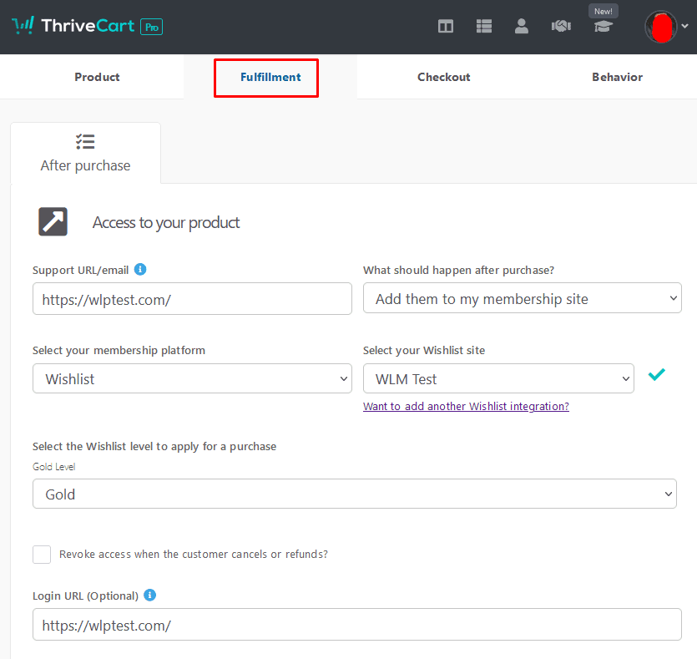Focus the Support URL/email input field

click(192, 299)
